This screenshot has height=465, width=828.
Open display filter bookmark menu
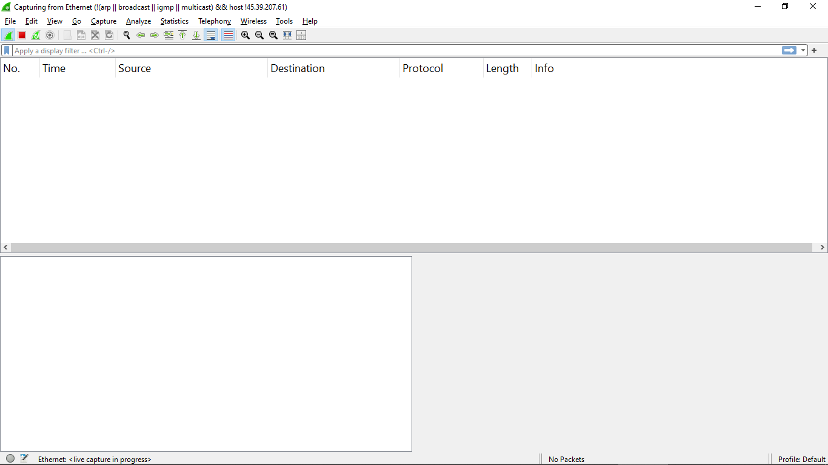pyautogui.click(x=7, y=51)
